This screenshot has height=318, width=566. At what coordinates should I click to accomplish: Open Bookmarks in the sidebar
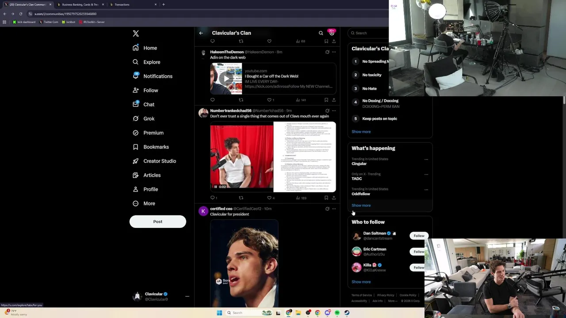(151, 147)
